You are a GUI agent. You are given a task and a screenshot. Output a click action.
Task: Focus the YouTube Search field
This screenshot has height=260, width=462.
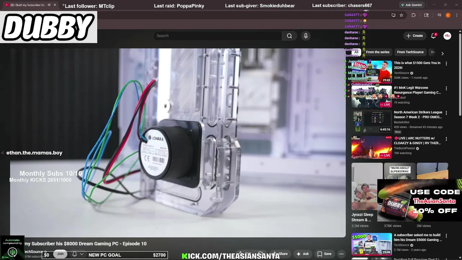coord(217,36)
